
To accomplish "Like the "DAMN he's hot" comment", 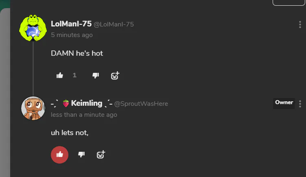I will (60, 75).
